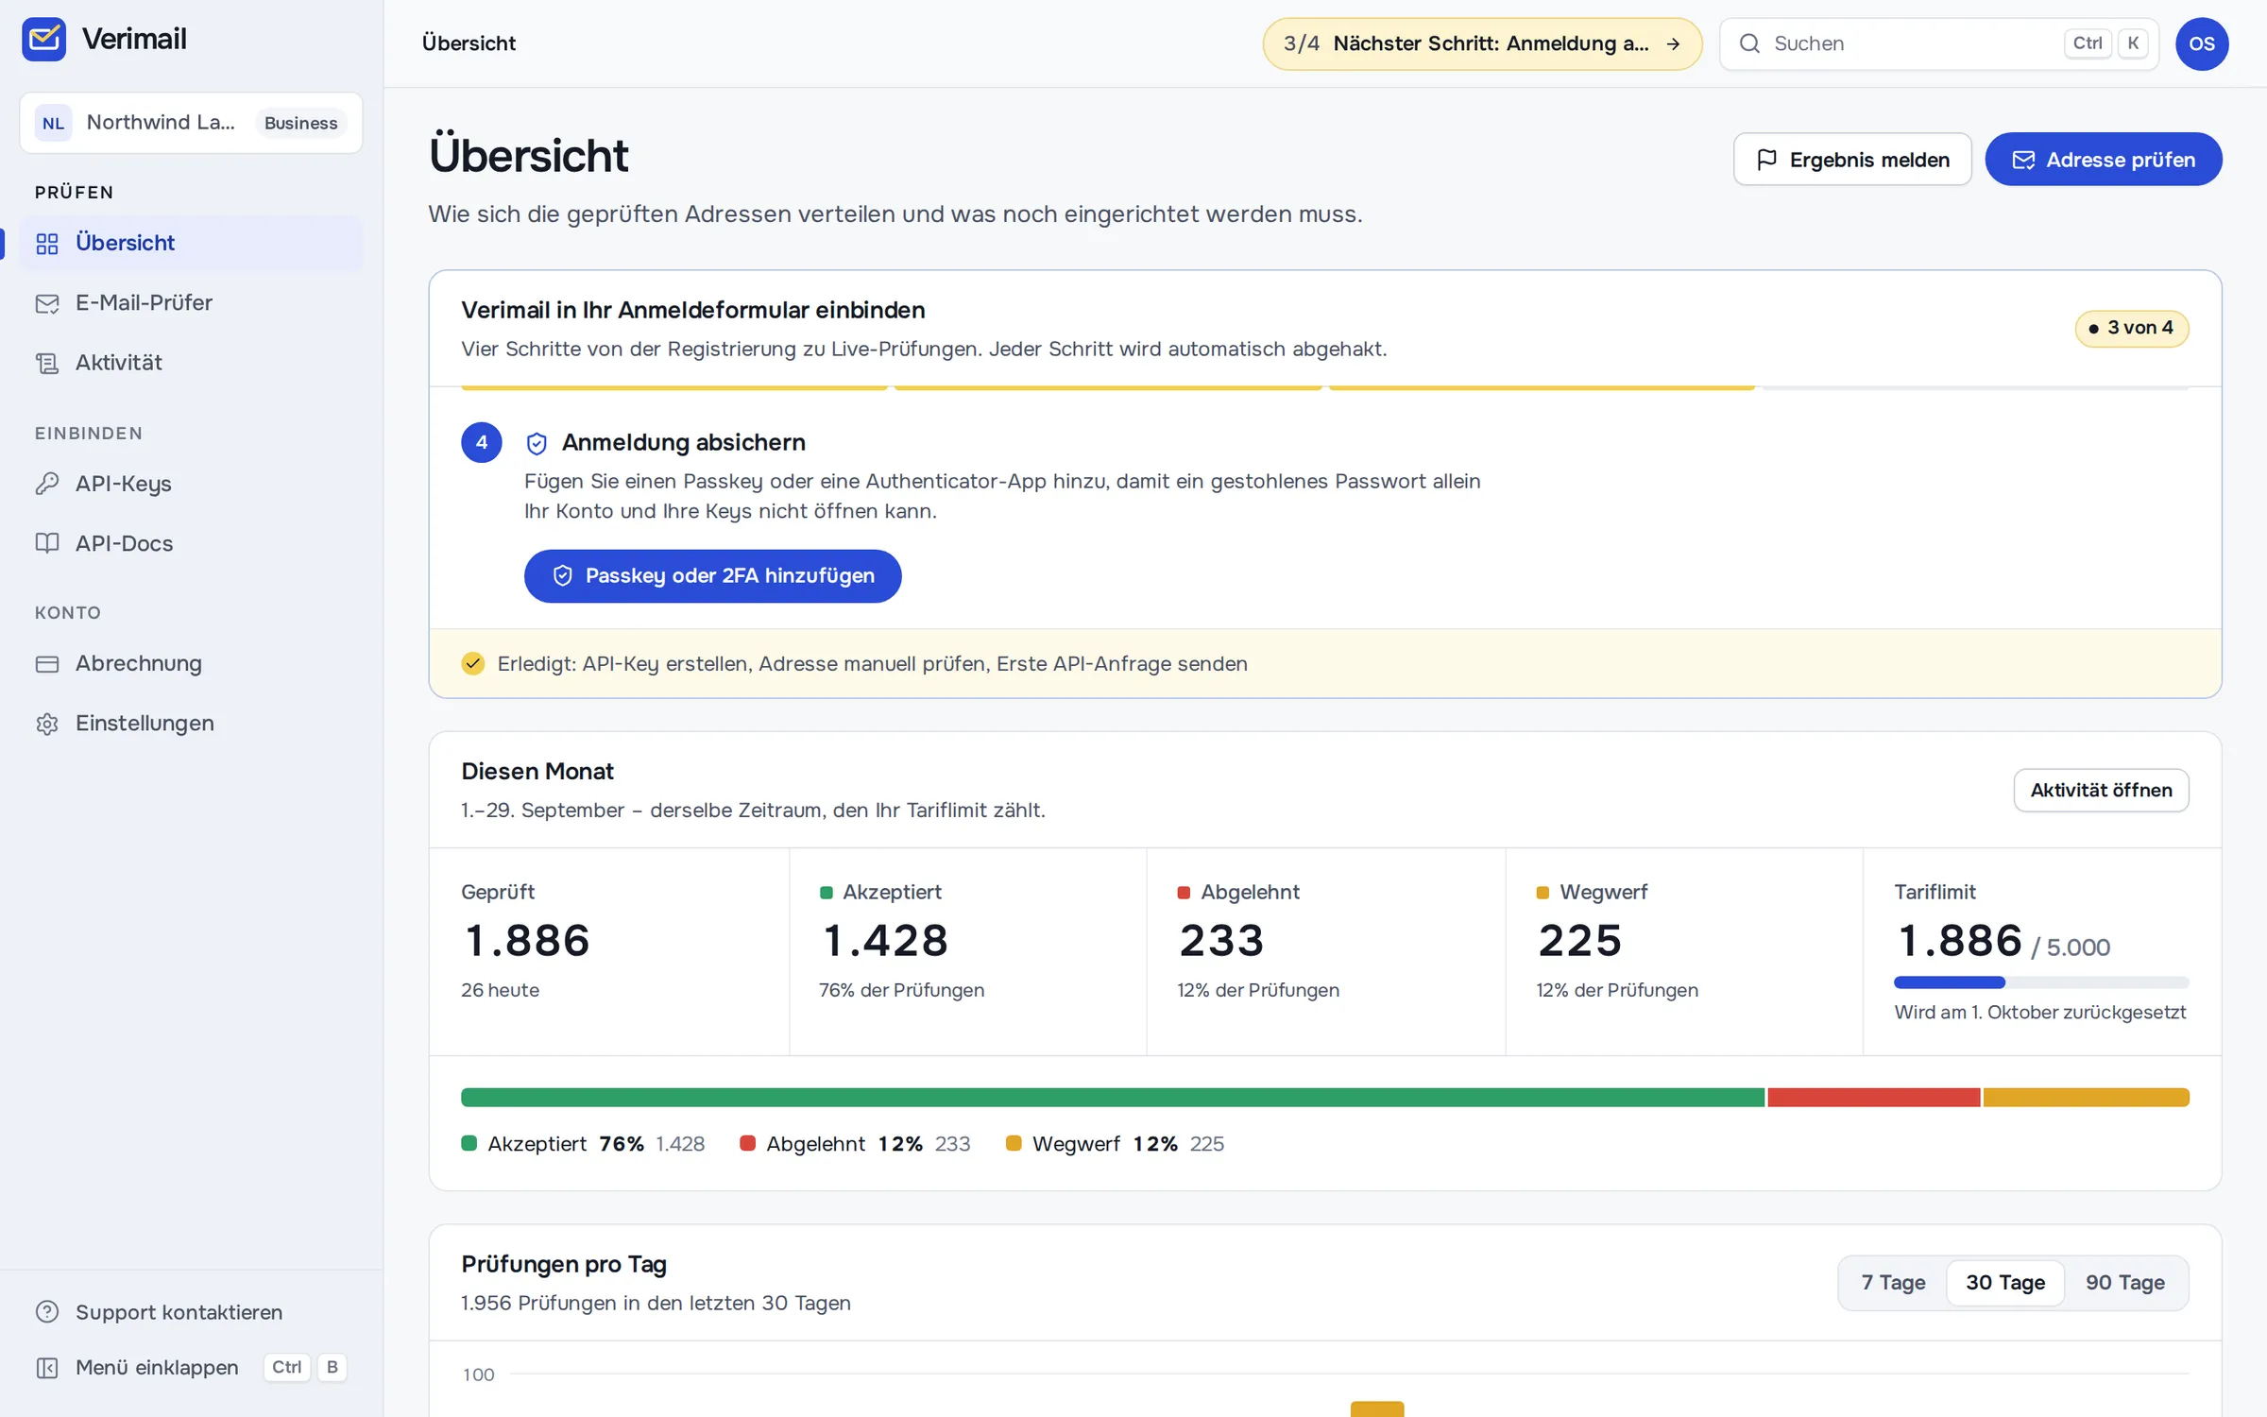Click the Business plan badge
This screenshot has height=1417, width=2267.
(301, 123)
